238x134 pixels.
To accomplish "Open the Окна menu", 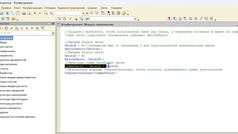I will tap(104, 8).
